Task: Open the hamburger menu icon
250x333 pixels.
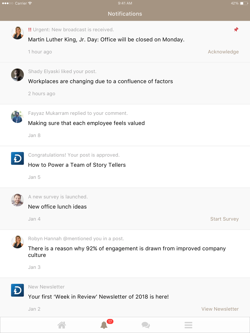Action: point(188,325)
